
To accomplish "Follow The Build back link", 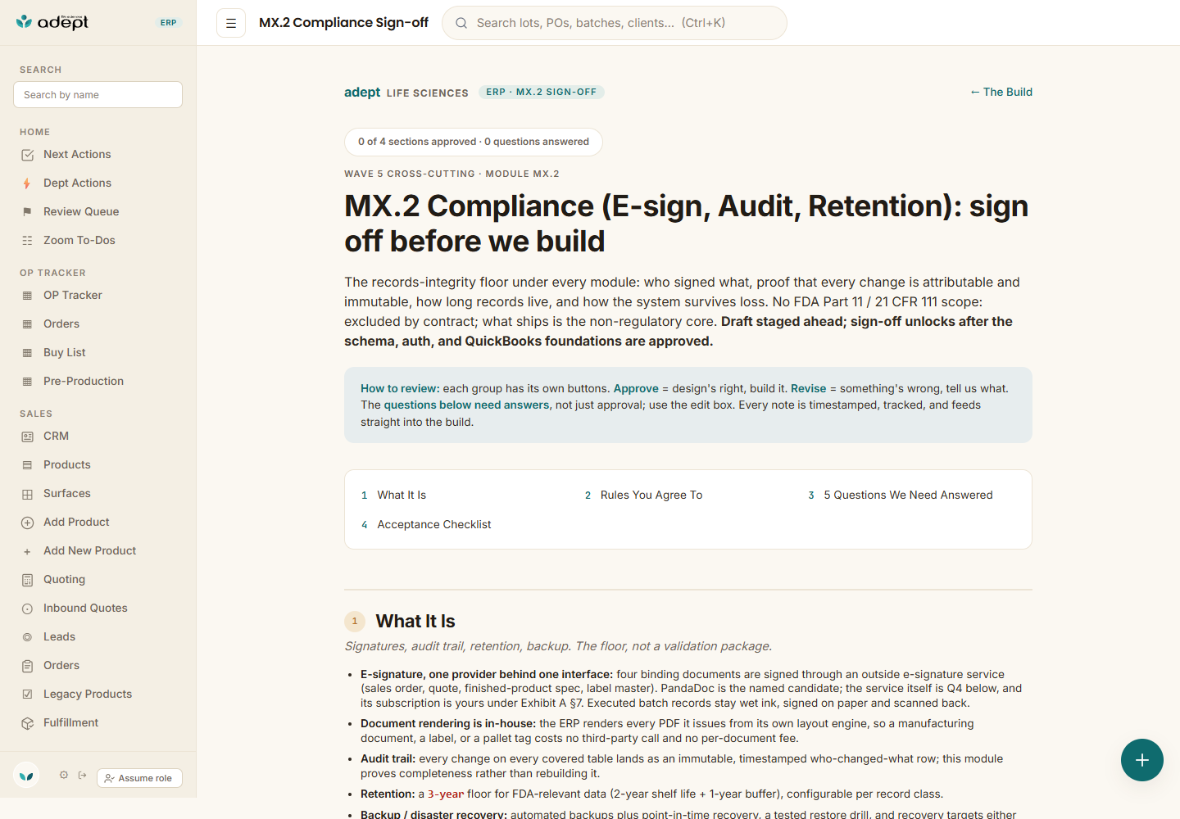I will point(1001,92).
